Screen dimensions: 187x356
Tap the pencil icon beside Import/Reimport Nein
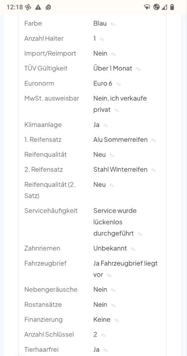coord(113,54)
